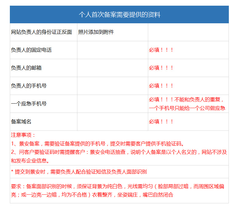
Task: Click the '* 提交到景安时' reminder line
Action: pyautogui.click(x=79, y=172)
